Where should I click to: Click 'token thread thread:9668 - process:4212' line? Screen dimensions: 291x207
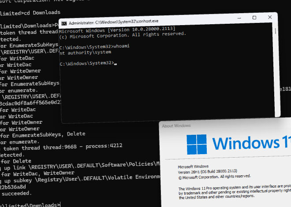(63, 147)
